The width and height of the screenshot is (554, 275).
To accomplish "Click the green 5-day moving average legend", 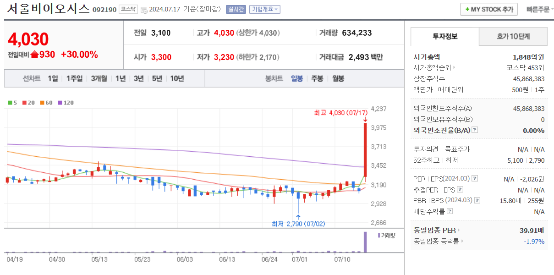I will coord(12,103).
